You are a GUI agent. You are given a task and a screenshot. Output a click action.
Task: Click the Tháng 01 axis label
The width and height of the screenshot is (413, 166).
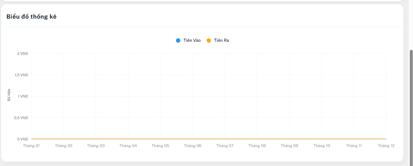point(31,146)
